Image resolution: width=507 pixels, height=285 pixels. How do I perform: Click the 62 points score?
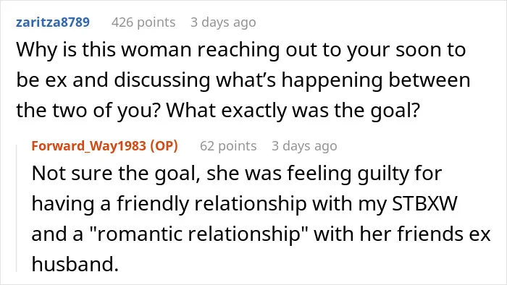click(x=228, y=146)
